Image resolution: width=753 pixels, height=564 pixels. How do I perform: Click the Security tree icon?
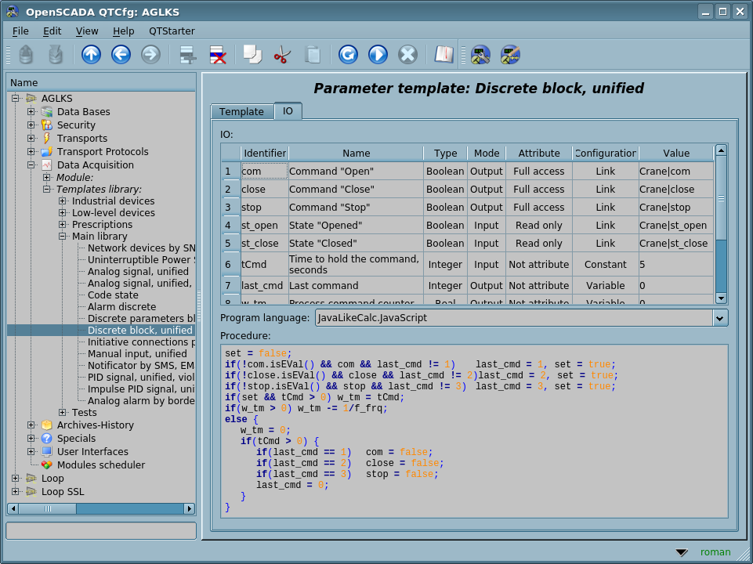point(47,125)
